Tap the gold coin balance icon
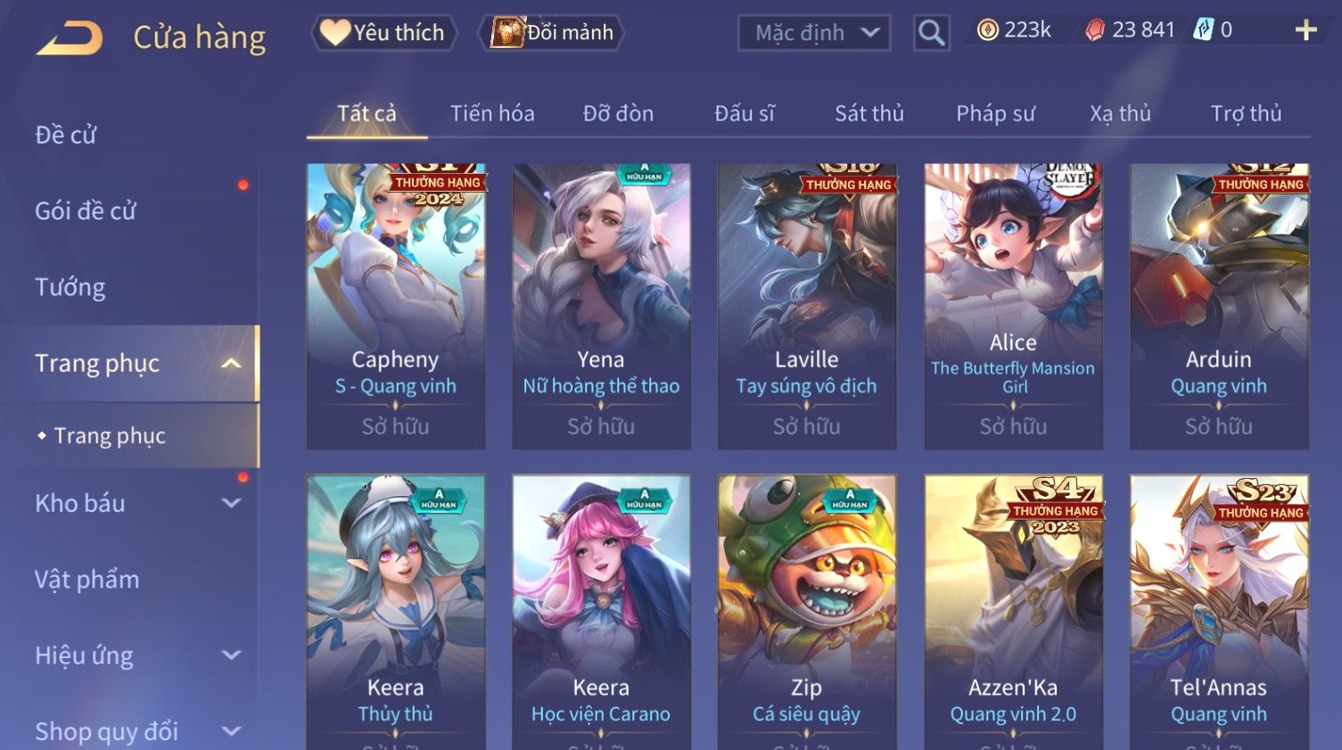The image size is (1342, 750). pos(987,30)
